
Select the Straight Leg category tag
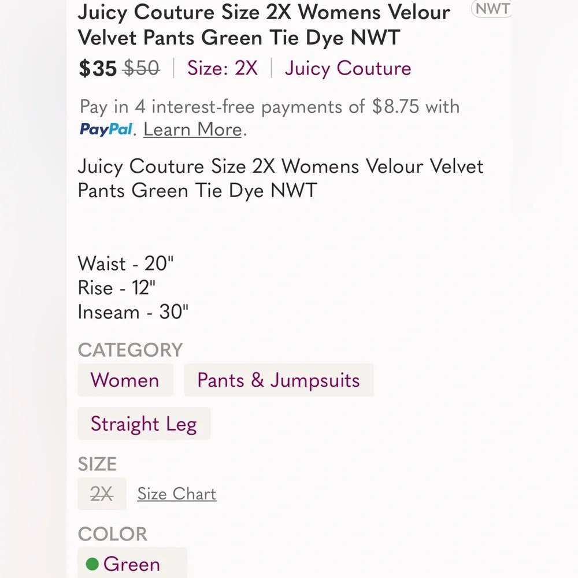[143, 424]
